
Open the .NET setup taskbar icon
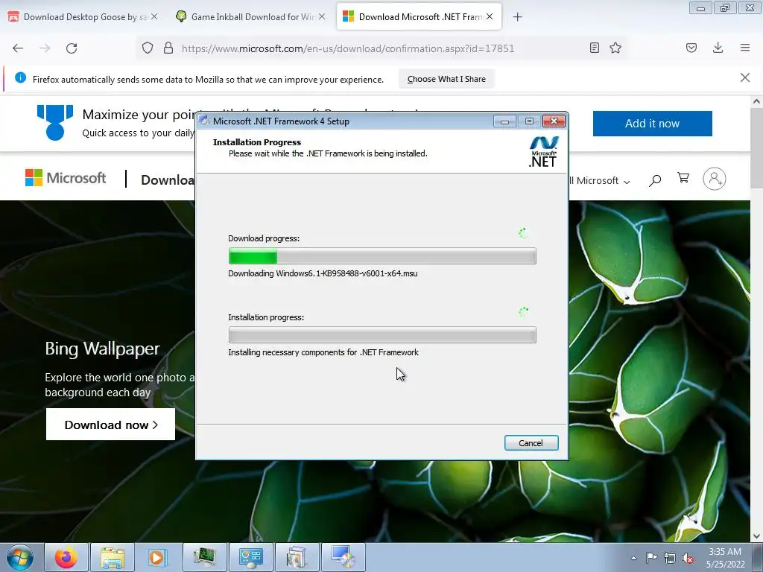click(x=343, y=557)
